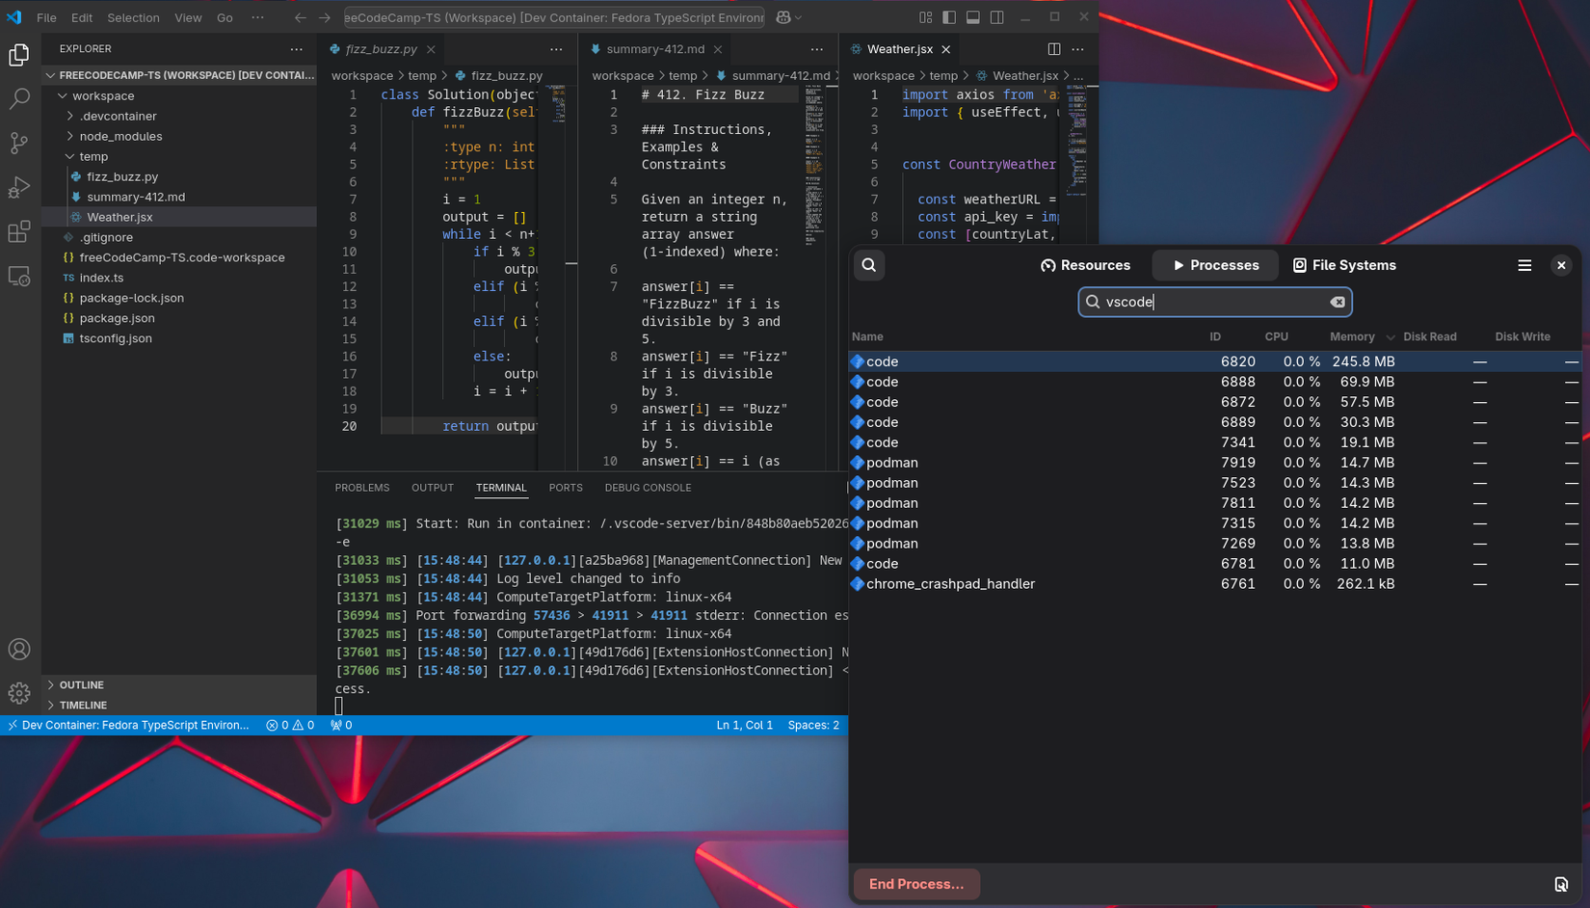Open the Manage gear menu
This screenshot has width=1590, height=908.
tap(19, 692)
